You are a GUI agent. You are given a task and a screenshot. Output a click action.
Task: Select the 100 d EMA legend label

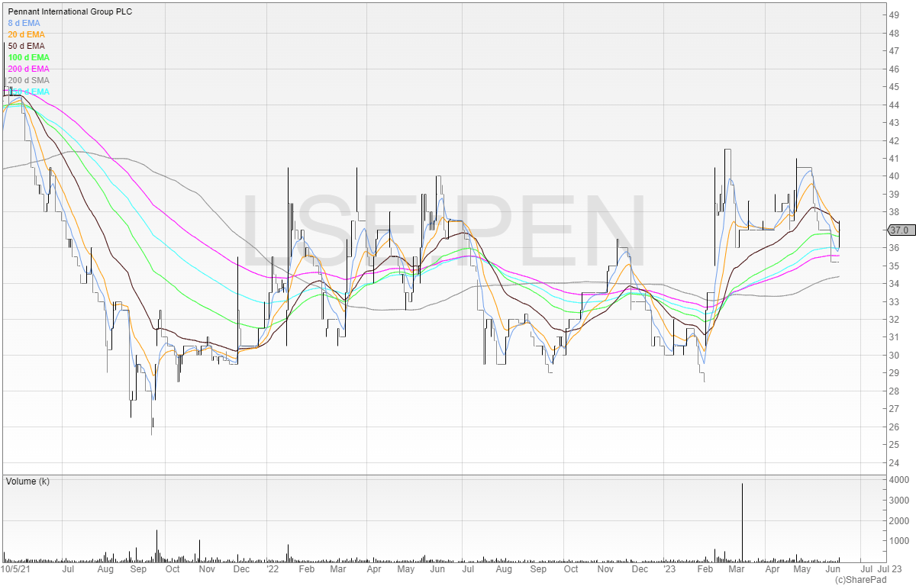point(29,57)
